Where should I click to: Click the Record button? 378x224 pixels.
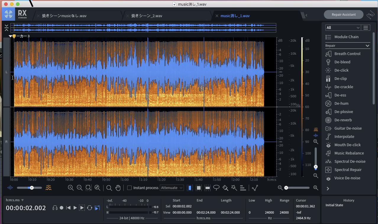click(62, 208)
